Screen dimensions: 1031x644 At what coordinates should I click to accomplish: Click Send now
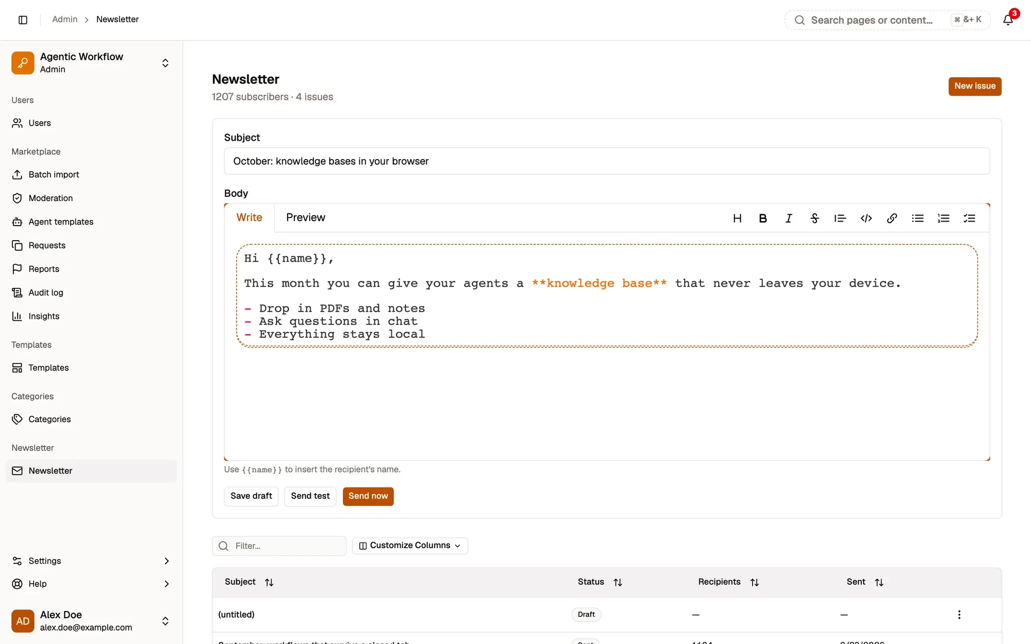(368, 496)
